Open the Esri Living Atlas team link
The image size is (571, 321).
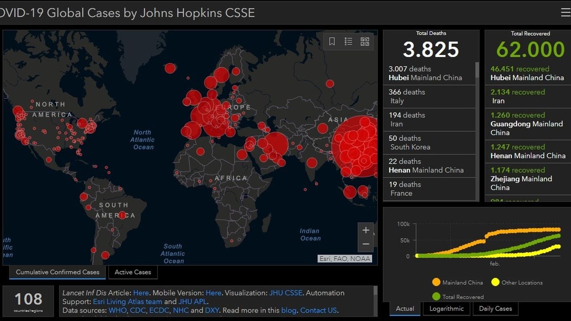click(127, 302)
